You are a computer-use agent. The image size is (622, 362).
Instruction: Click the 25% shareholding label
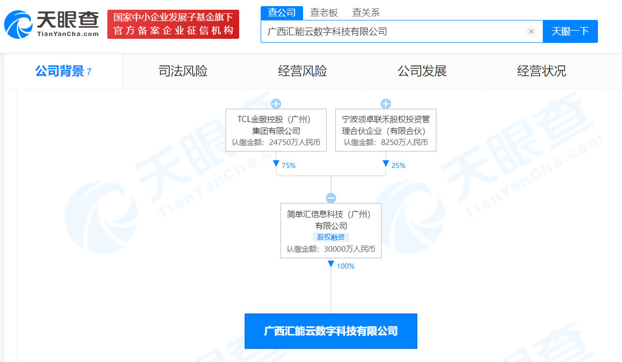click(x=399, y=165)
